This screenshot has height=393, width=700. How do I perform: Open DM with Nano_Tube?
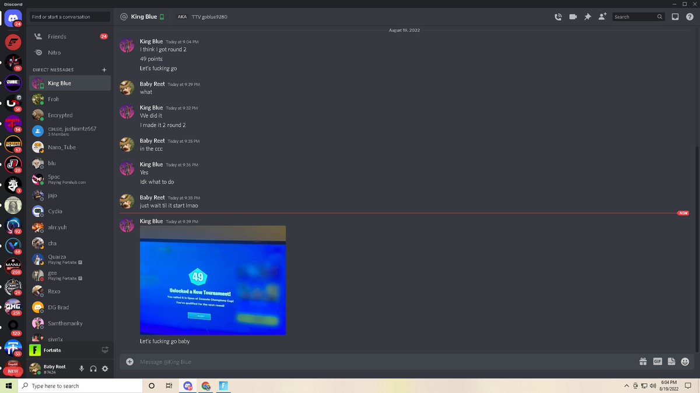pos(70,147)
